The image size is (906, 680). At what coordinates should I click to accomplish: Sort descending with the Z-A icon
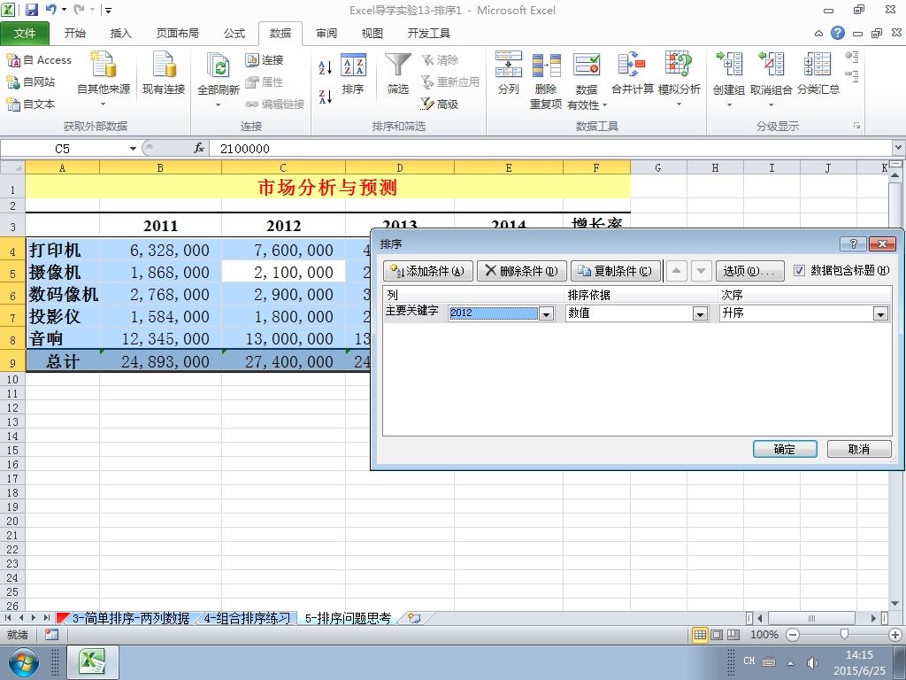tap(326, 96)
